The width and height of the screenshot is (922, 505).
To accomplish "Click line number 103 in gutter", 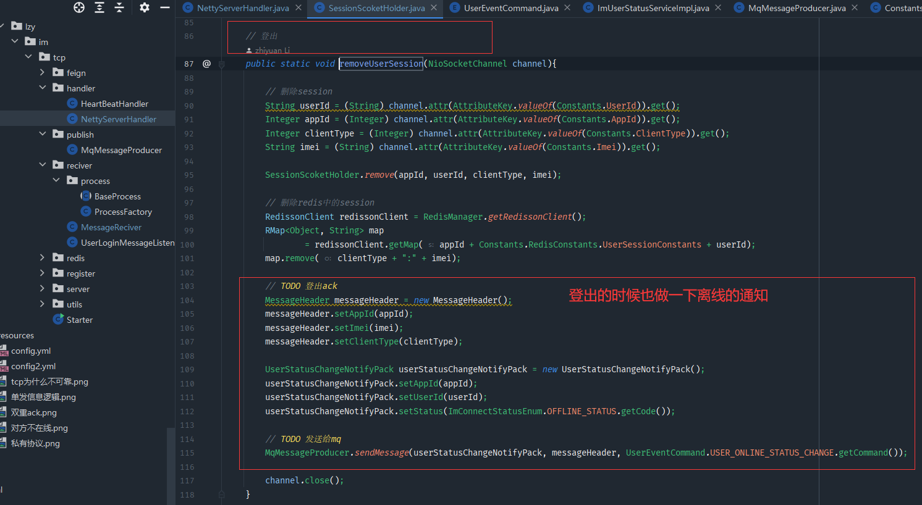I will (187, 286).
